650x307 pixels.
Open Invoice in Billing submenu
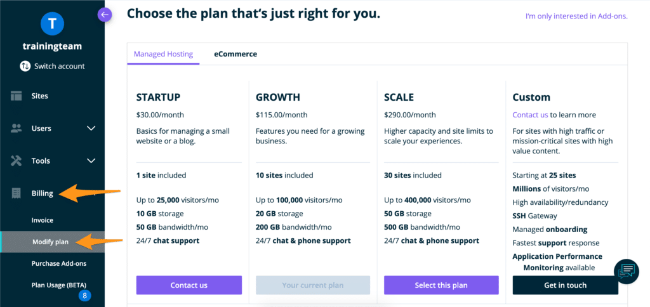(x=43, y=220)
